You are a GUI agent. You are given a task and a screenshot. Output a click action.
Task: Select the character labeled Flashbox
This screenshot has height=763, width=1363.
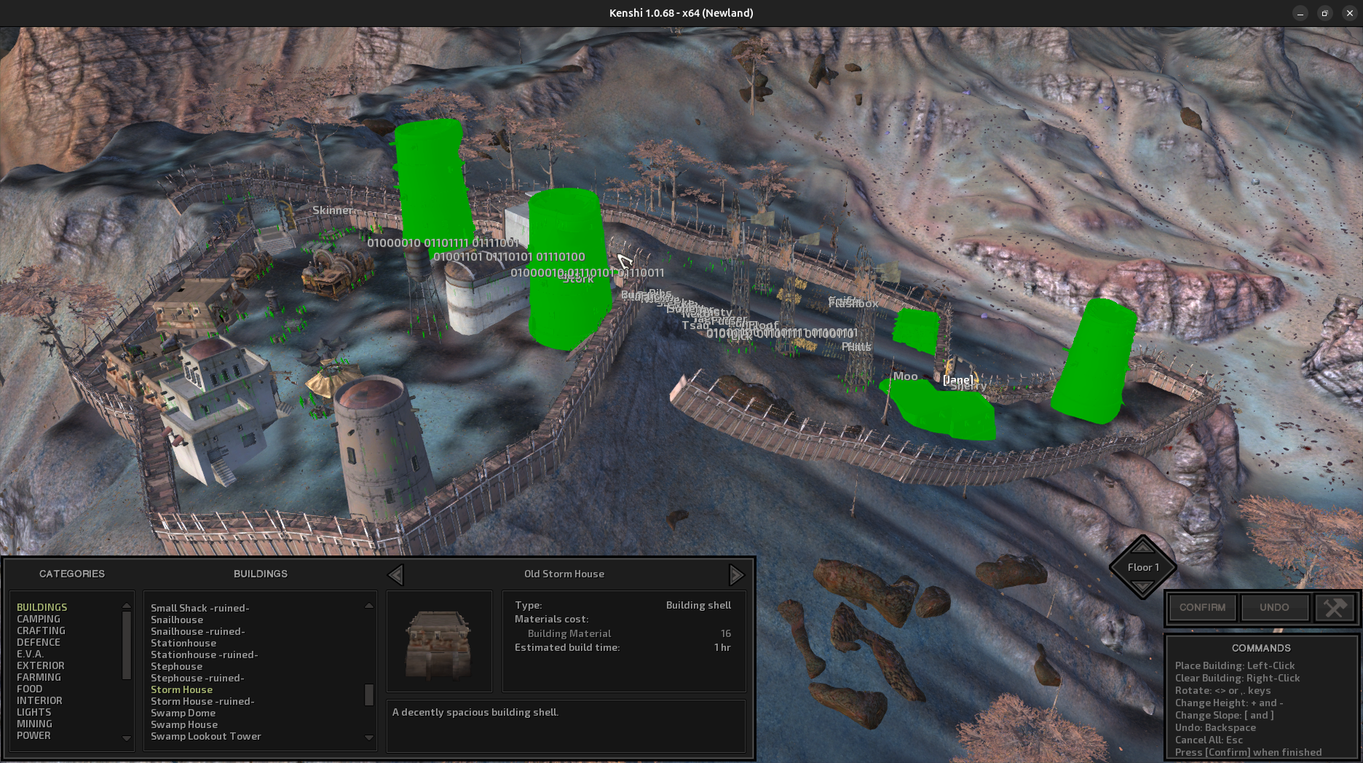click(x=853, y=304)
